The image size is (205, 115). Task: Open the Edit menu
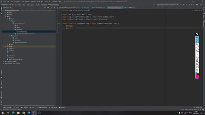(x=8, y=2)
